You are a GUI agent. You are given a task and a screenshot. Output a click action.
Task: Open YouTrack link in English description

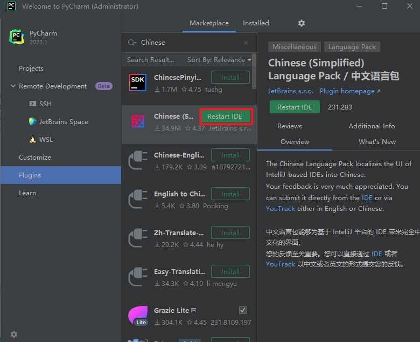[281, 208]
